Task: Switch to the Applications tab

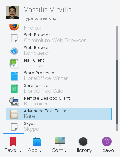Action: pos(36,145)
